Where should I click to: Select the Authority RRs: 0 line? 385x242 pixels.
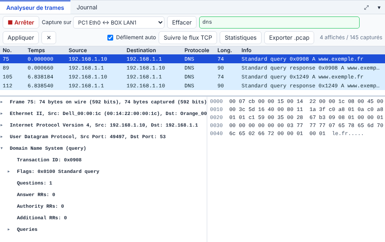[40, 206]
